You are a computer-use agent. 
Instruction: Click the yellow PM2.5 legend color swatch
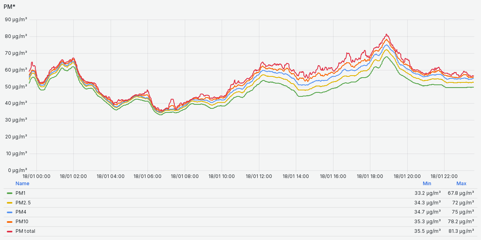pyautogui.click(x=10, y=203)
